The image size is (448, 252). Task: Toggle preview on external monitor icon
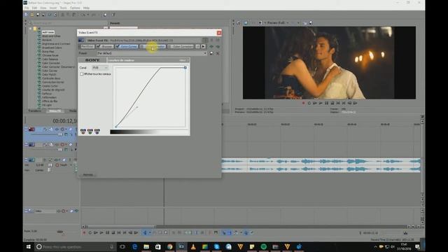tap(246, 23)
